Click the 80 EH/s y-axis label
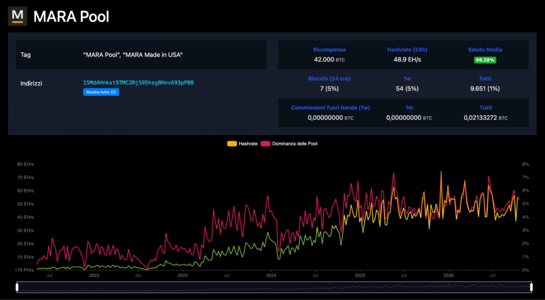The width and height of the screenshot is (545, 300). click(26, 165)
